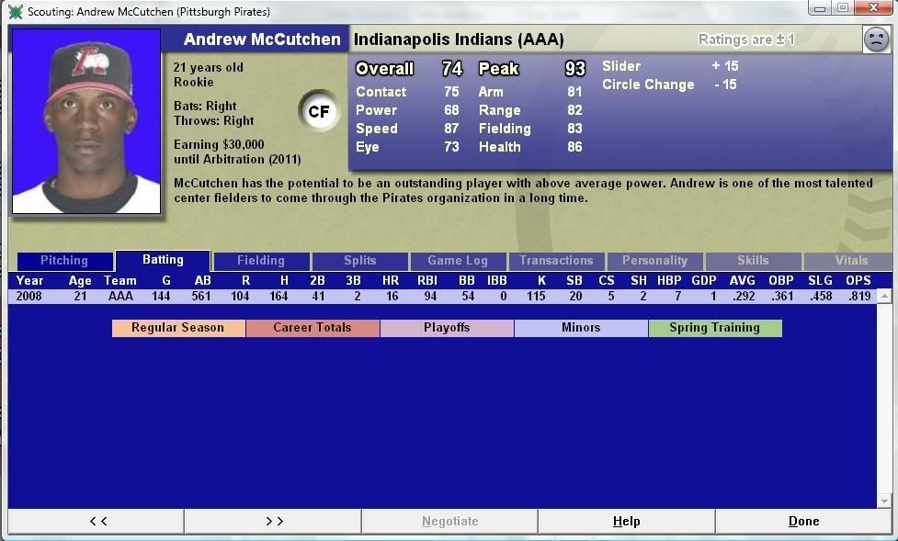Viewport: 898px width, 541px height.
Task: View the Transactions tab
Action: click(556, 261)
